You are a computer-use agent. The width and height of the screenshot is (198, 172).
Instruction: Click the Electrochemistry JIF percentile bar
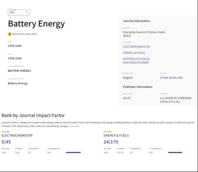point(74,153)
